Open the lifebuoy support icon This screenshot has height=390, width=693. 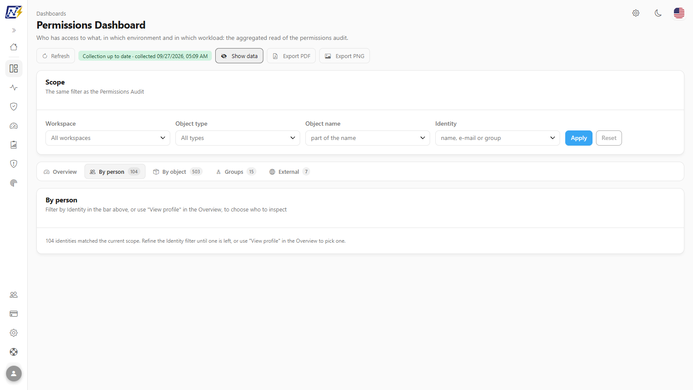click(14, 352)
